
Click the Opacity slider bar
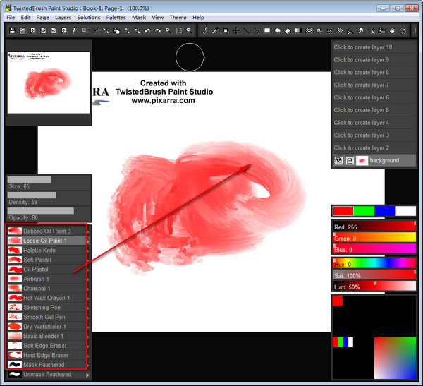(41, 210)
